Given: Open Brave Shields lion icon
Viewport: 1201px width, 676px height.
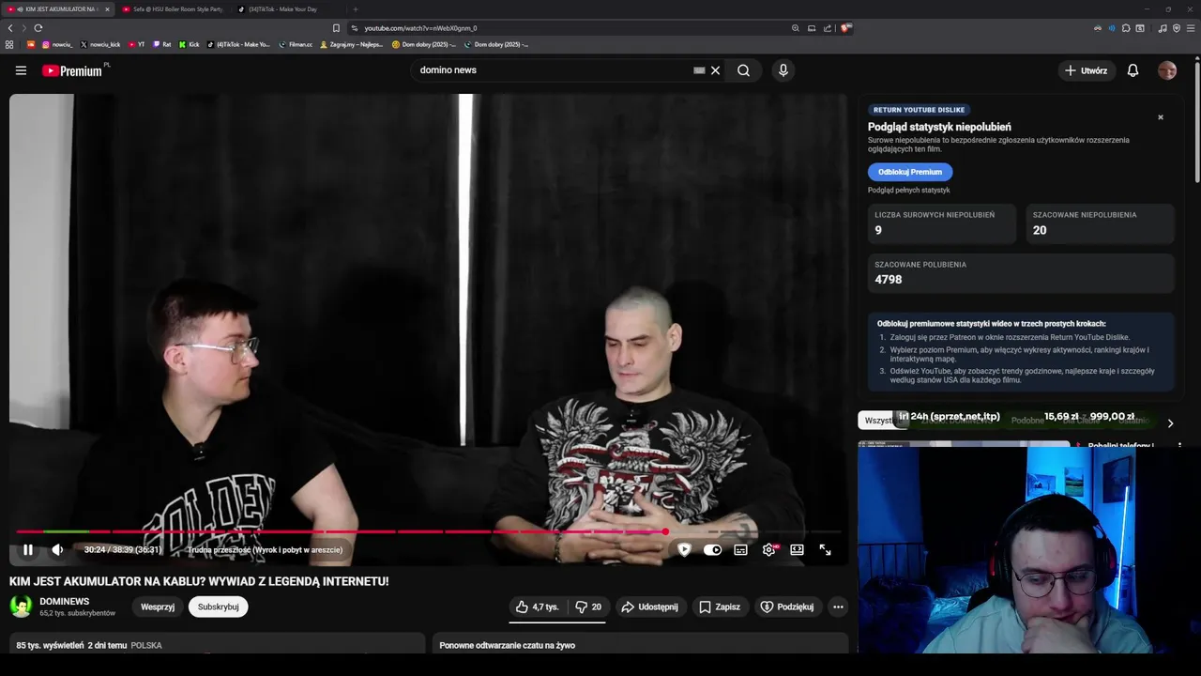Looking at the screenshot, I should pos(845,28).
